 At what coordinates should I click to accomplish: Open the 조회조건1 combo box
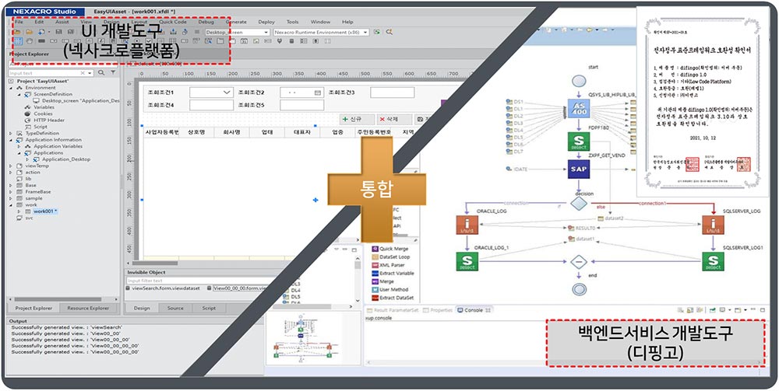coord(212,93)
